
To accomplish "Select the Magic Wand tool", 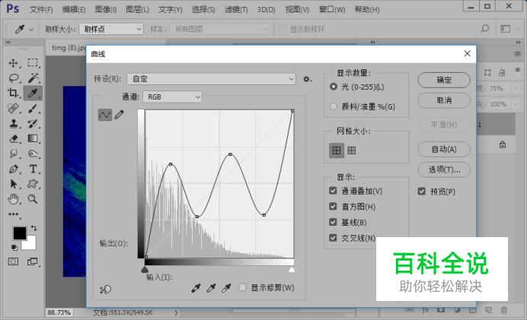I will pyautogui.click(x=33, y=78).
